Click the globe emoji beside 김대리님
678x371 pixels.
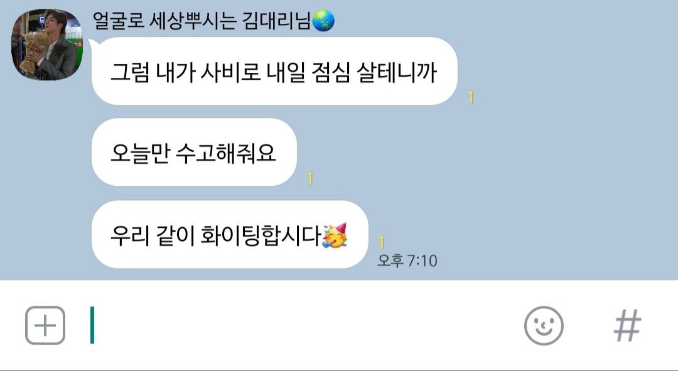point(323,20)
